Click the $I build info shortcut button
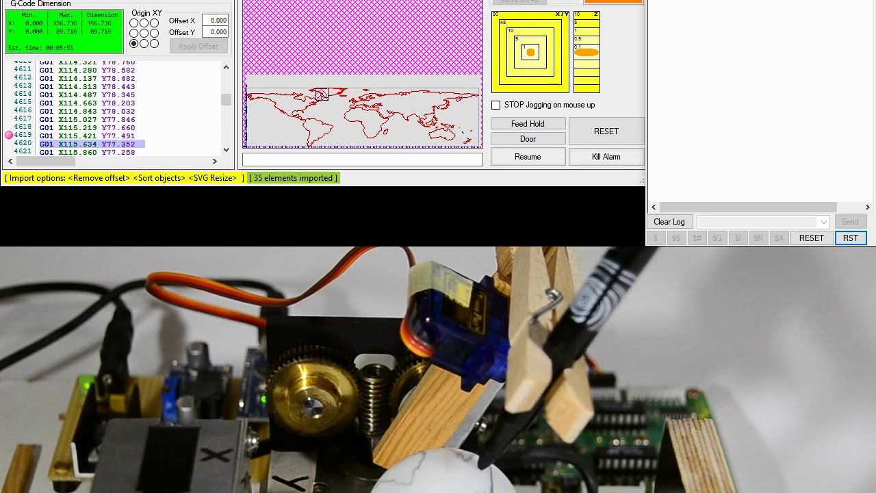 pos(738,238)
